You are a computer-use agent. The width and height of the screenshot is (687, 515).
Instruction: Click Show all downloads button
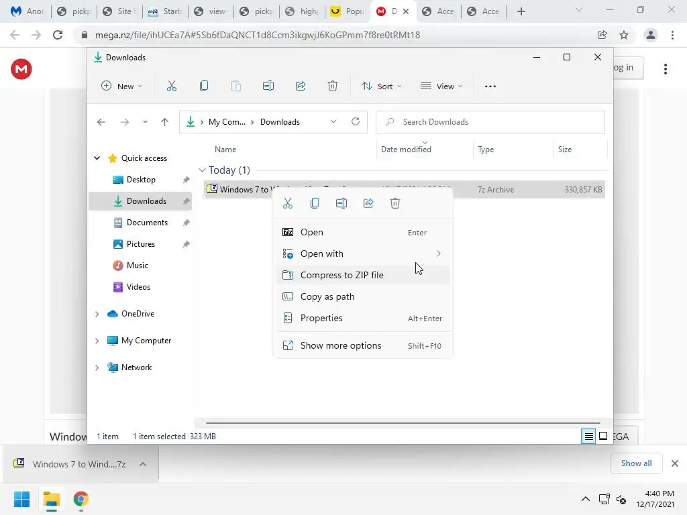click(636, 463)
